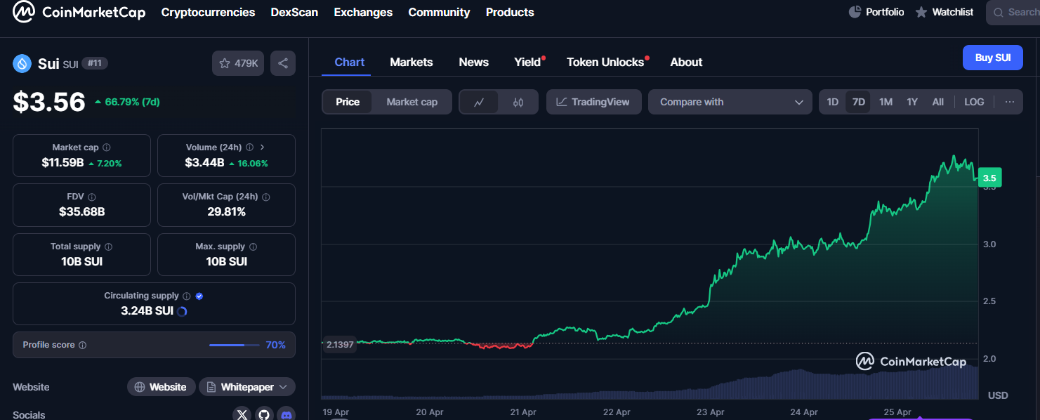1040x420 pixels.
Task: Click the circulating supply progress ring icon
Action: click(182, 311)
